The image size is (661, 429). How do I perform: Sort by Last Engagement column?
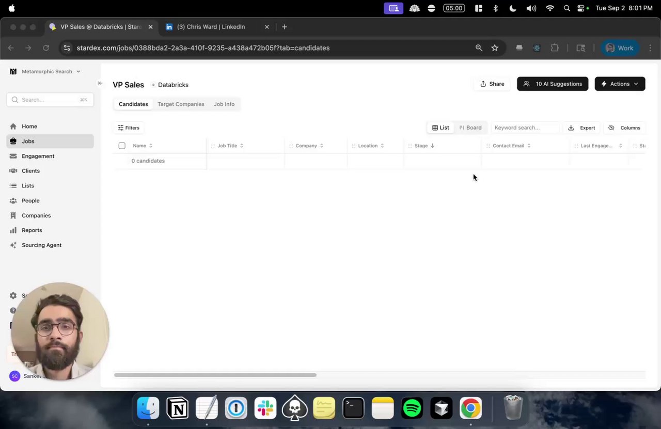pos(602,146)
